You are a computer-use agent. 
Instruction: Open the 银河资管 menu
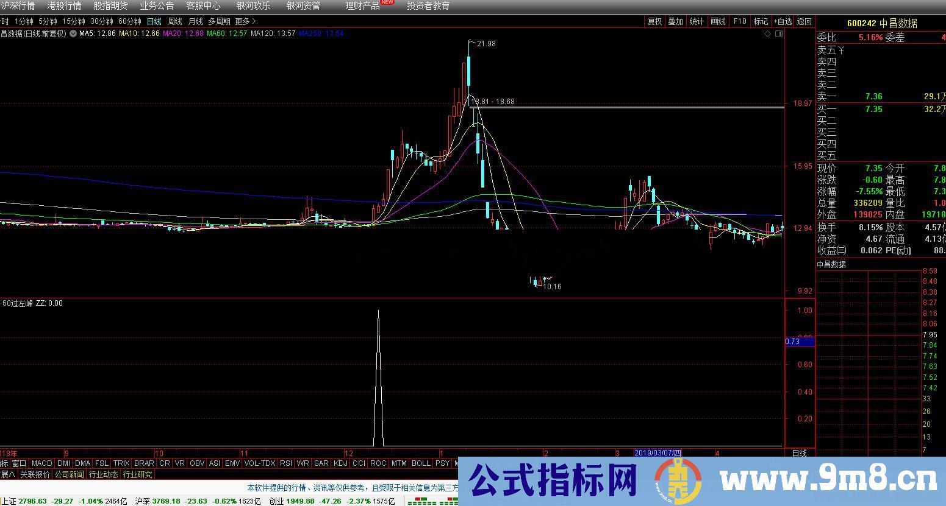click(303, 6)
